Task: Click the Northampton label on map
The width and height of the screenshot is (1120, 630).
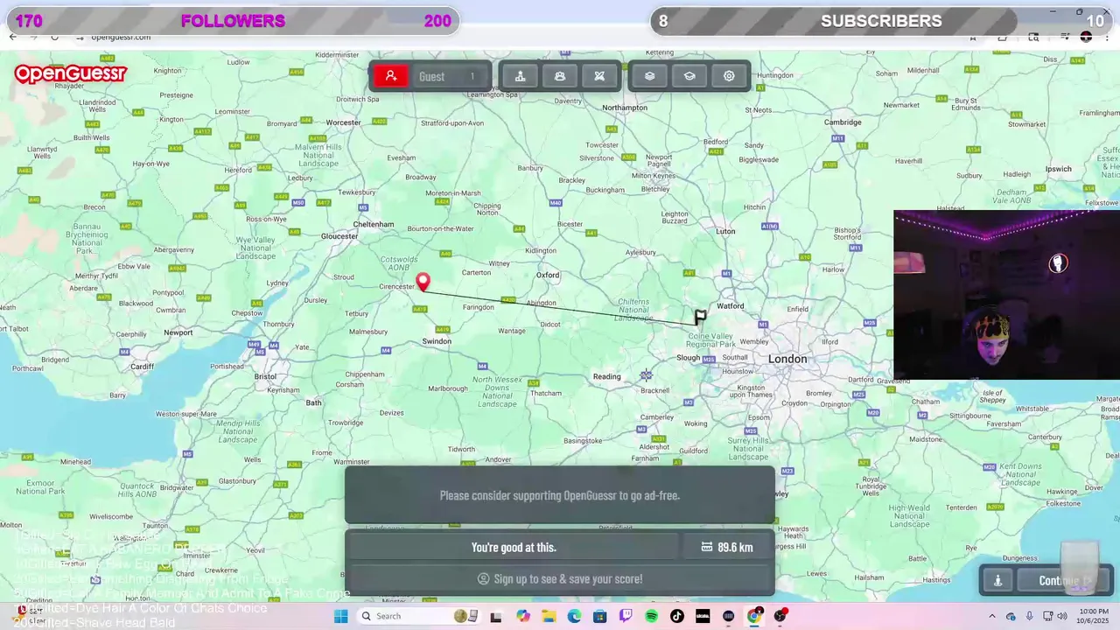Action: point(625,108)
